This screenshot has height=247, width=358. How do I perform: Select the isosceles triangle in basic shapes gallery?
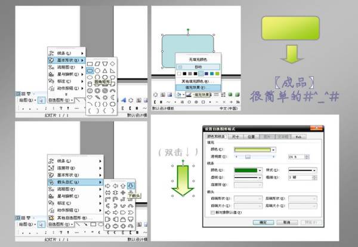pyautogui.click(x=105, y=71)
